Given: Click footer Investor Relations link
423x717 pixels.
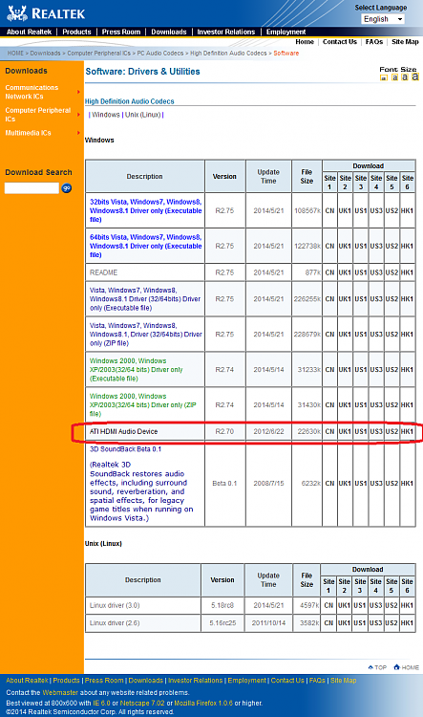Looking at the screenshot, I should [x=195, y=681].
